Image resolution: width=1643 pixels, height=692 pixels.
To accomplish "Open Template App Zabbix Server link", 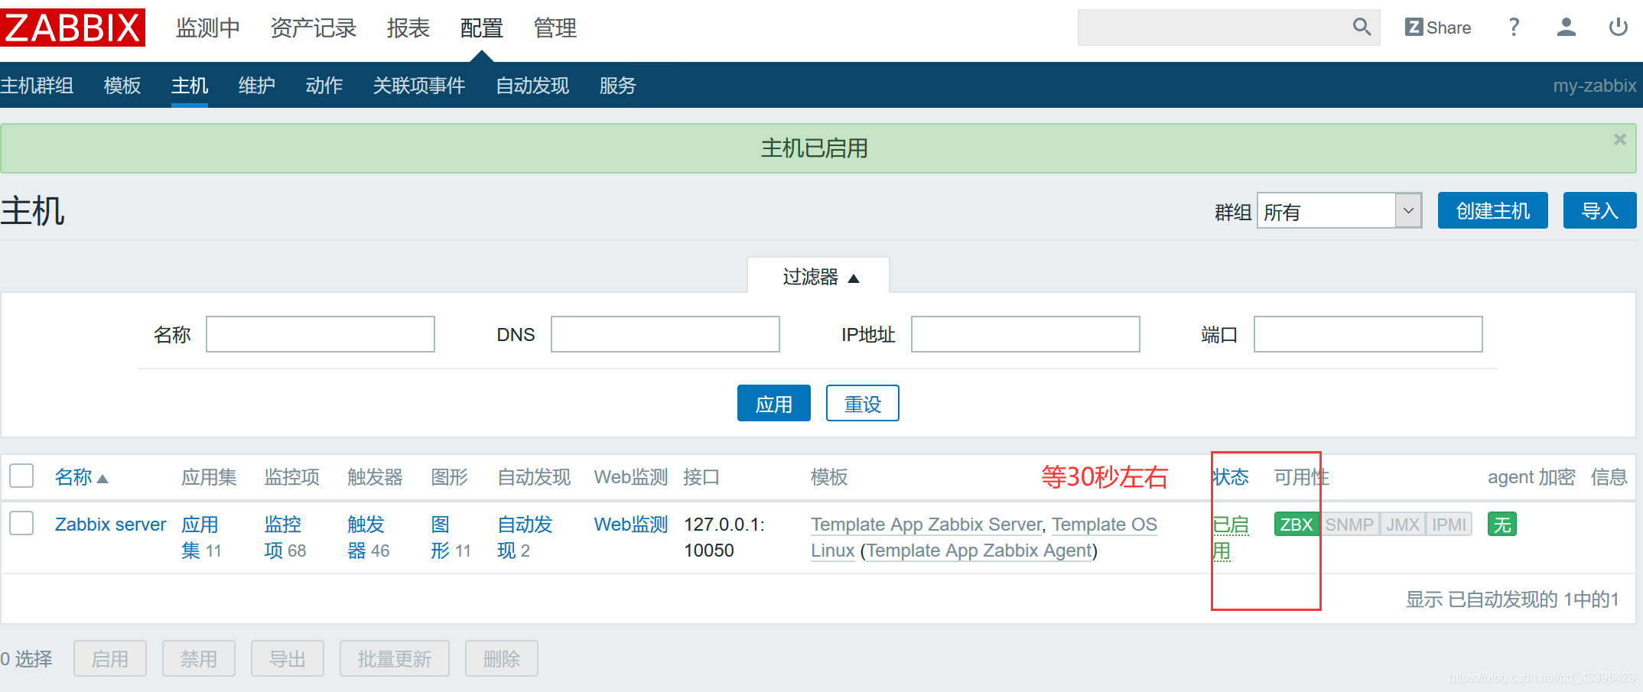I will 927,525.
